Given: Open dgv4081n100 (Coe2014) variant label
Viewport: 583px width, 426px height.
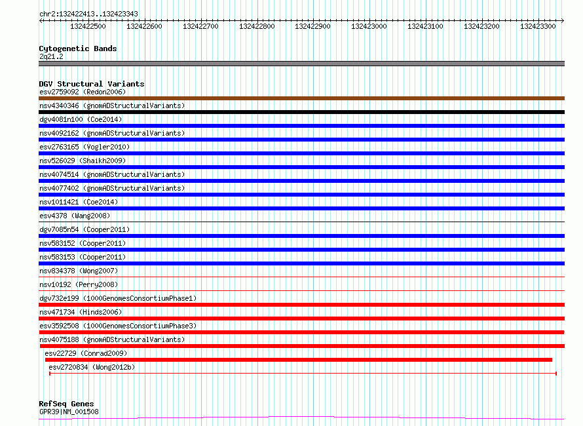Looking at the screenshot, I should [81, 119].
